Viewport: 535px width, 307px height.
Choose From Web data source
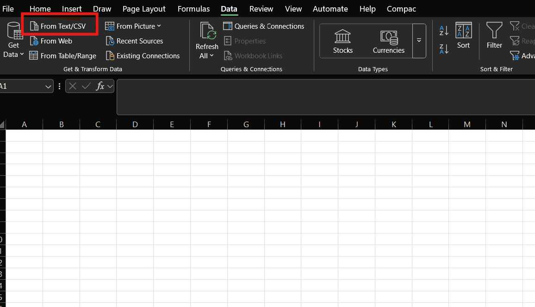pos(51,41)
